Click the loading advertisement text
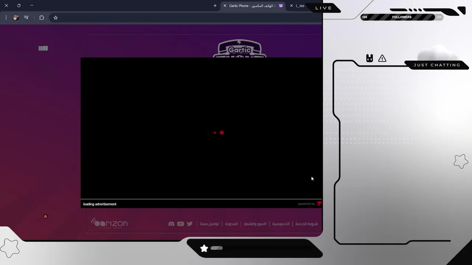The image size is (472, 265). 100,204
